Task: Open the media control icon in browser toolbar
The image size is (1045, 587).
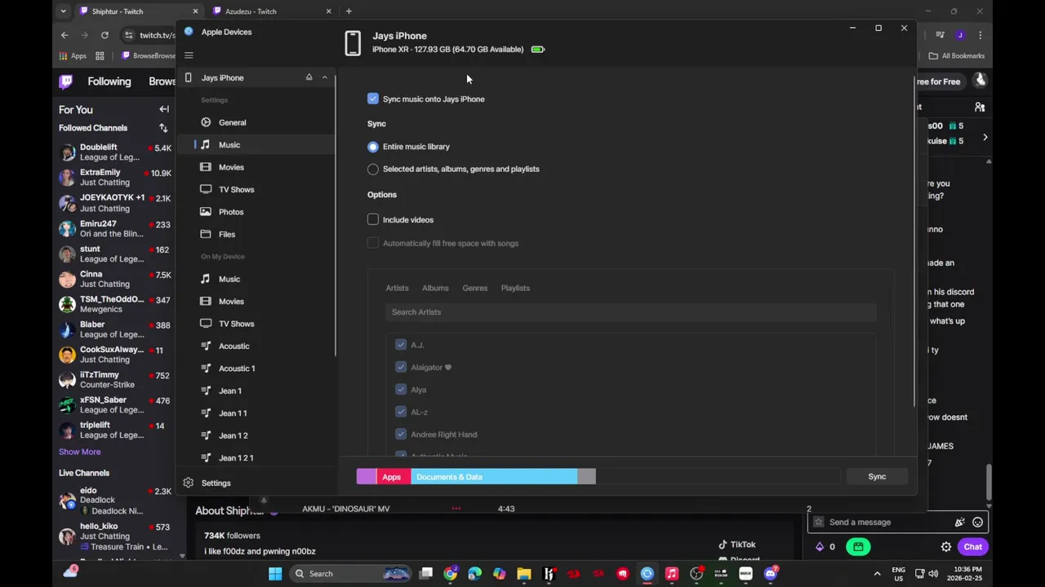Action: pyautogui.click(x=940, y=35)
